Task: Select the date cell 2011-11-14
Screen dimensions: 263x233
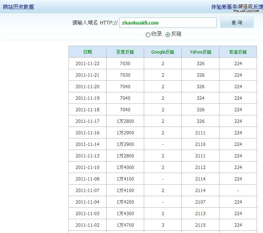Action: (x=88, y=144)
